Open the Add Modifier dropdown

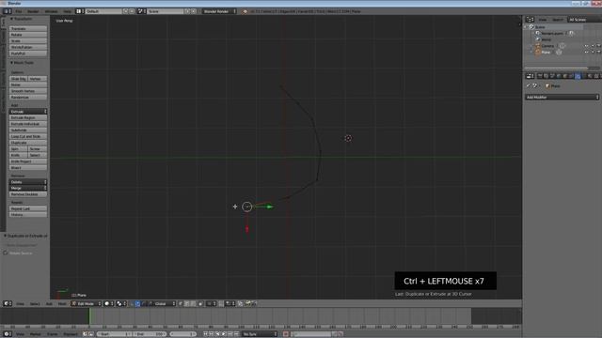click(562, 98)
